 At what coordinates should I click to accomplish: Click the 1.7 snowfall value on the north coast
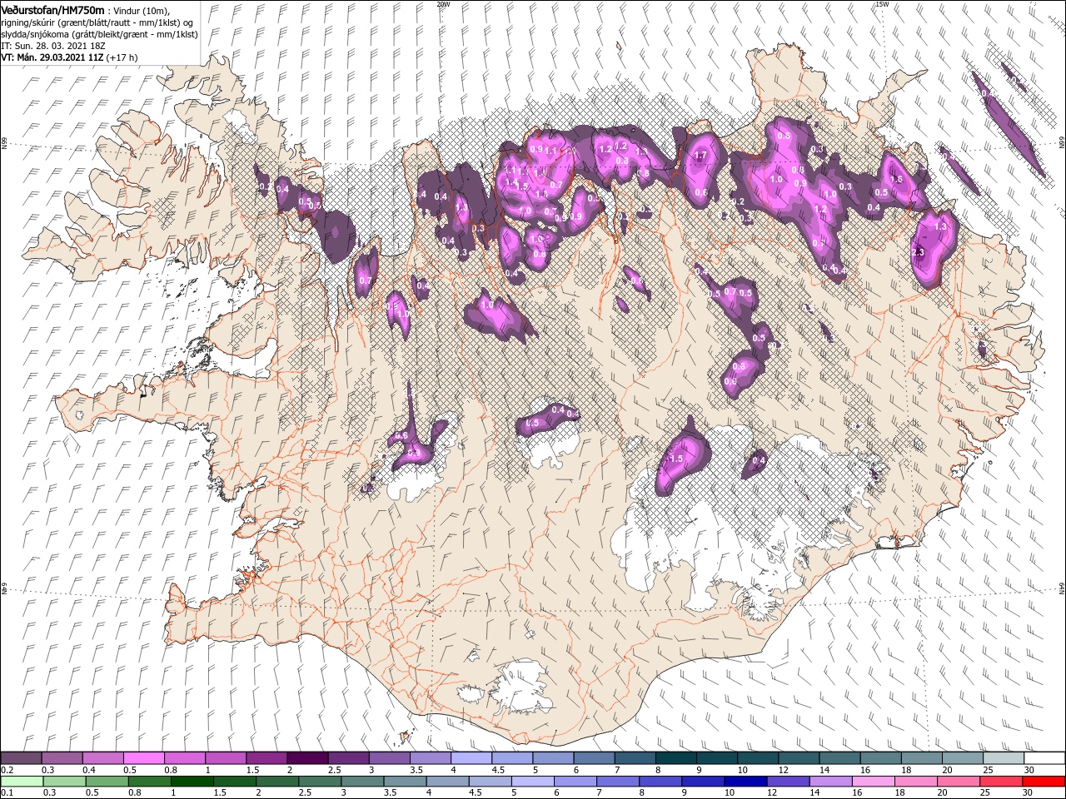pos(700,156)
